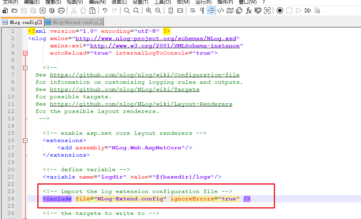Open Find with the magnifier icon
The height and width of the screenshot is (219, 361).
click(127, 11)
